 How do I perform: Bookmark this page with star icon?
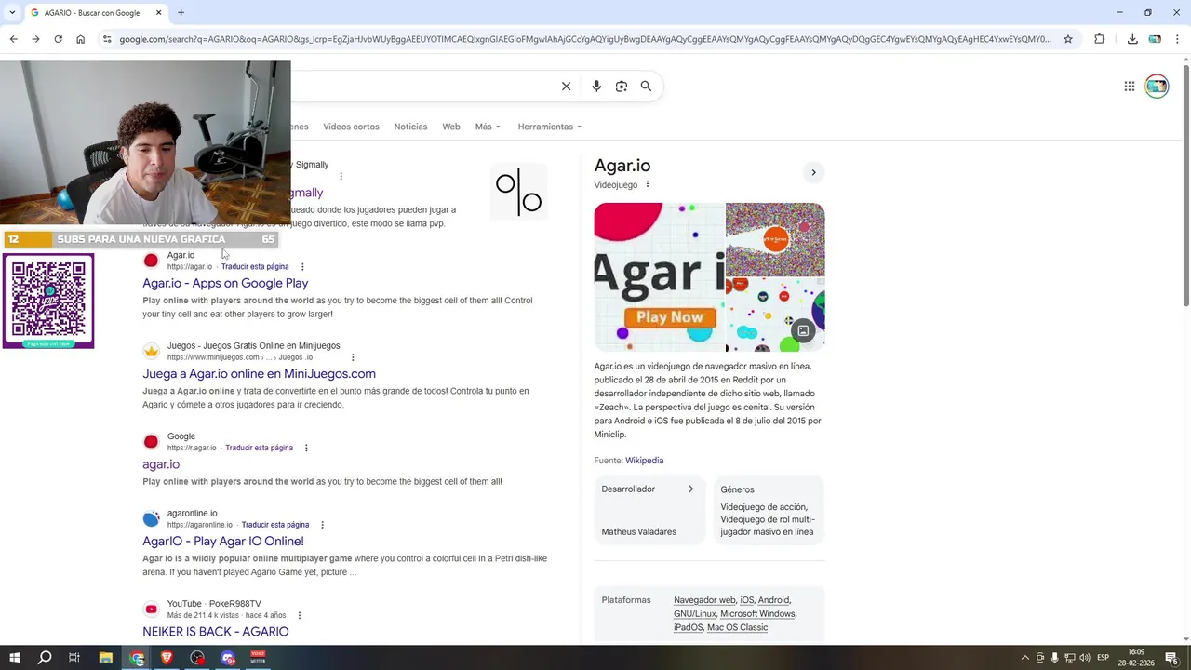(x=1068, y=39)
